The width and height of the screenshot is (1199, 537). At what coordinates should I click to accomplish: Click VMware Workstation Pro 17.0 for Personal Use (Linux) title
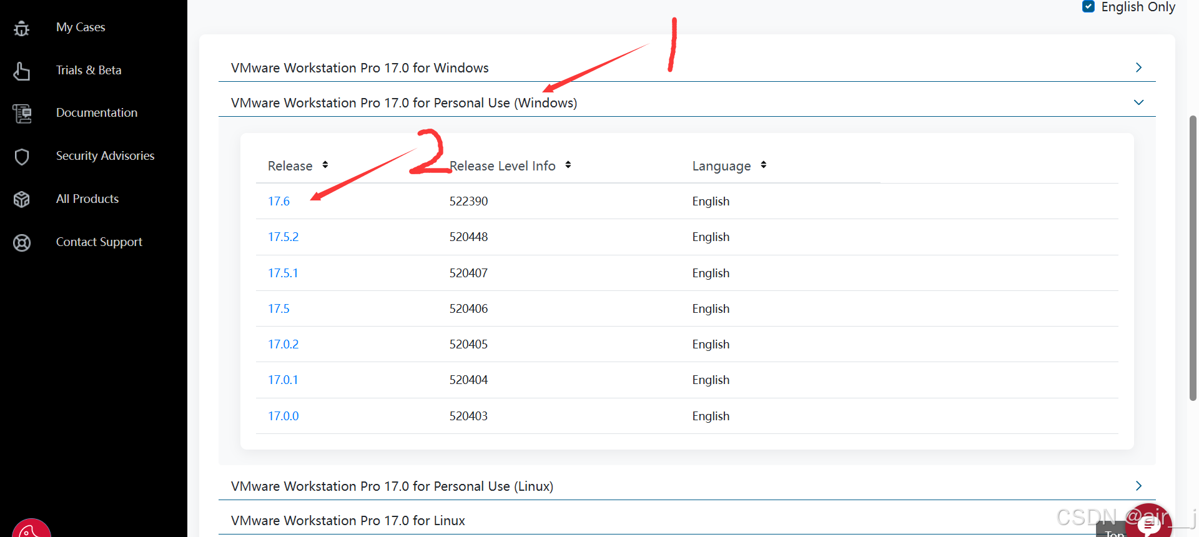(x=392, y=486)
